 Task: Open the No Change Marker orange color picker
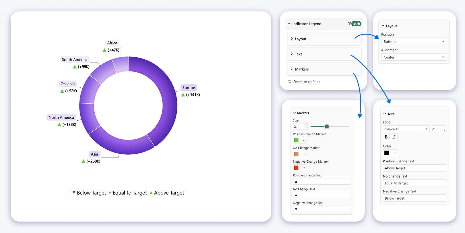click(300, 154)
